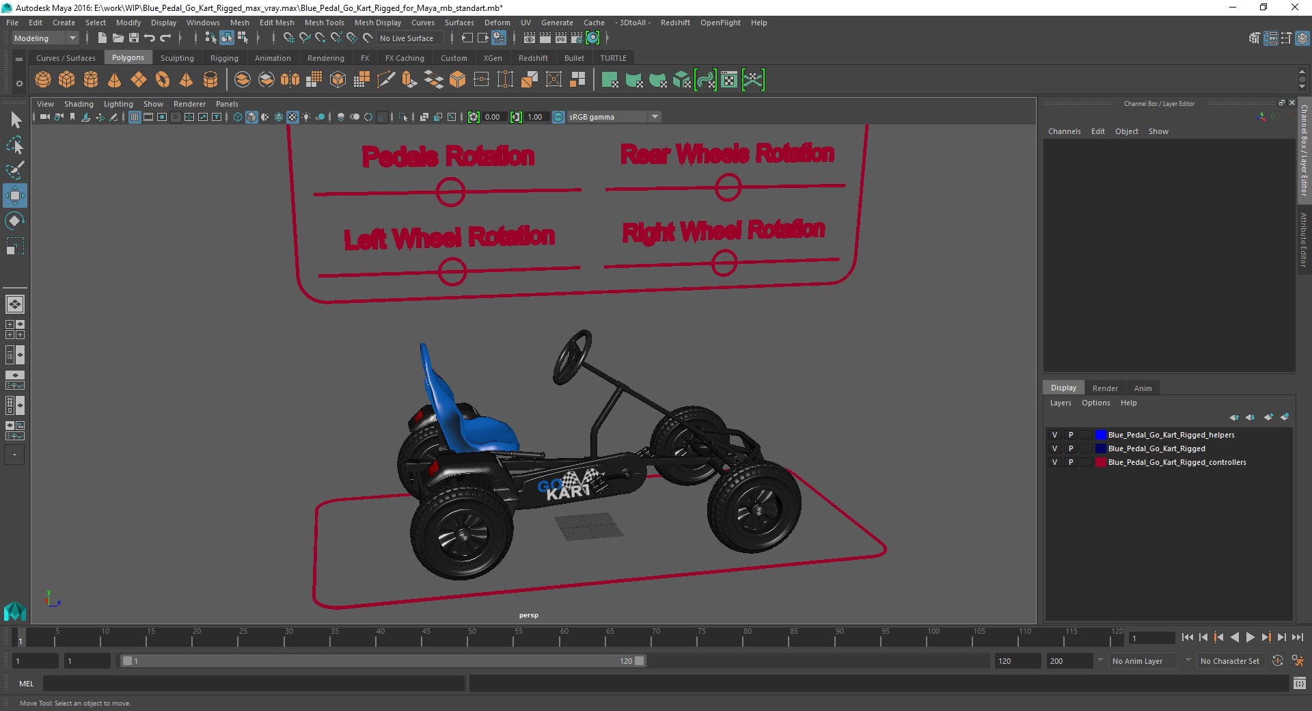Open the Mesh Tools menu
The image size is (1312, 711).
click(324, 23)
